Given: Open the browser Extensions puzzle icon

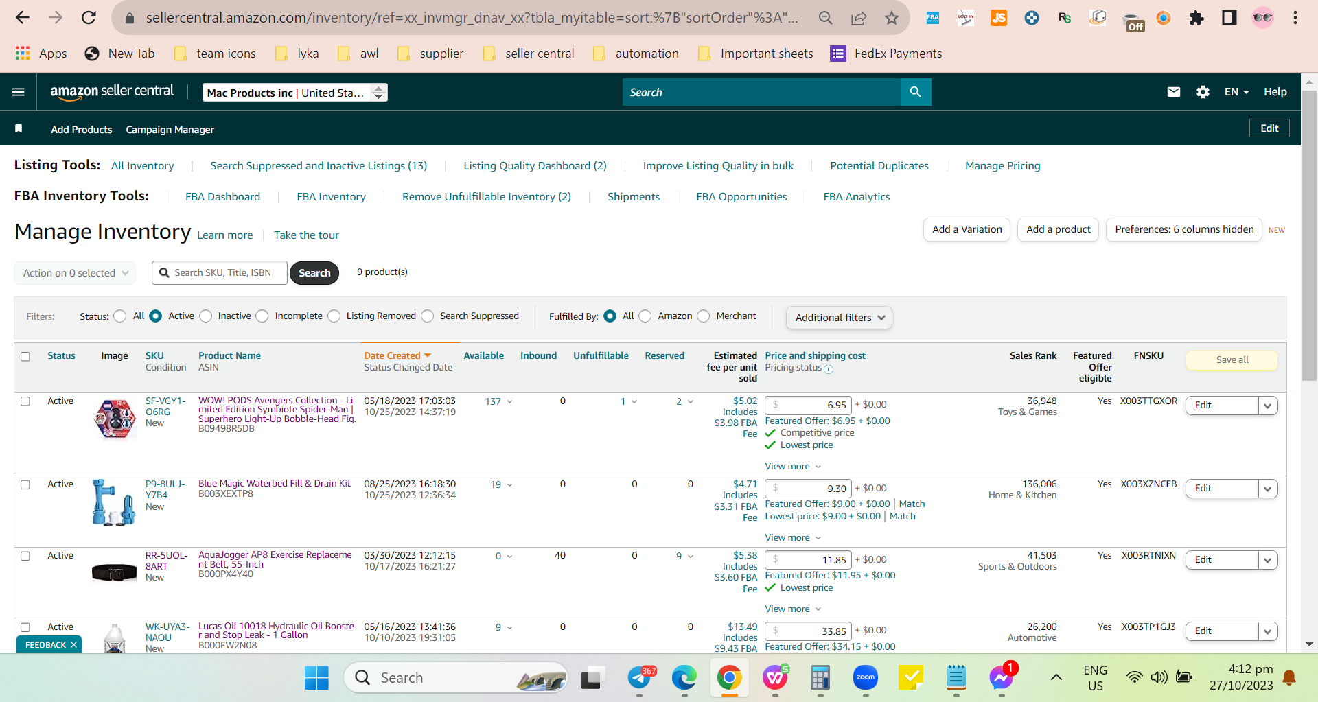Looking at the screenshot, I should coord(1196,18).
